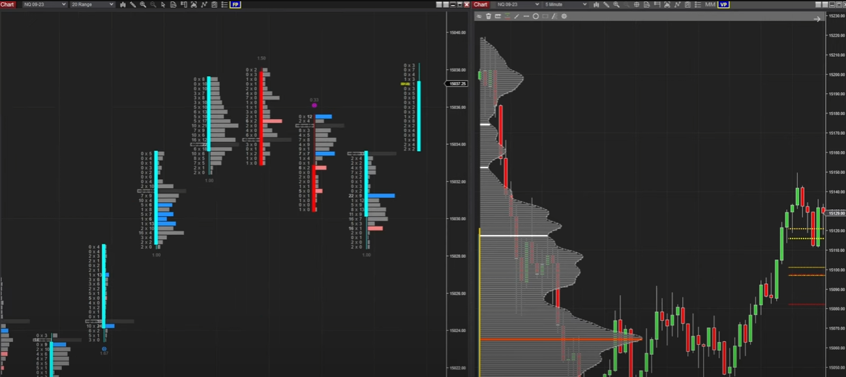Toggle hide drawings icon at drawing toolbar start
Viewport: 846px width, 377px height.
(479, 16)
